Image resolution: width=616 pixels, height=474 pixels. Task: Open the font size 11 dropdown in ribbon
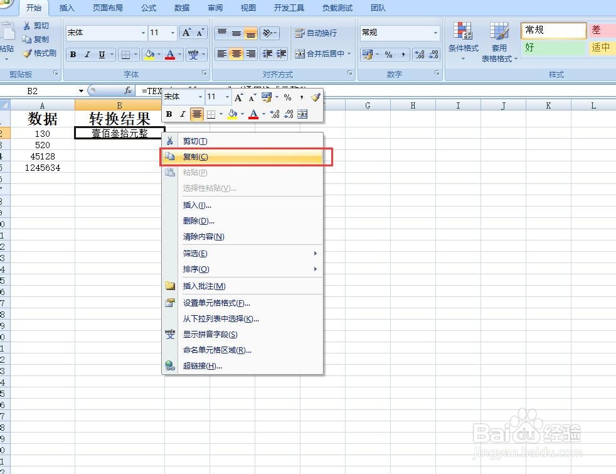(173, 33)
